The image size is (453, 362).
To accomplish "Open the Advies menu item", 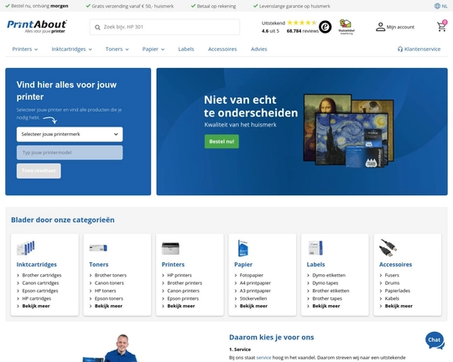I will (x=259, y=49).
